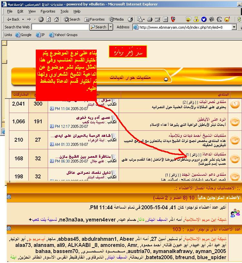The height and width of the screenshot is (263, 242).
Task: Click the clock icon for منتديات الدعاة forum
Action: click(x=235, y=158)
